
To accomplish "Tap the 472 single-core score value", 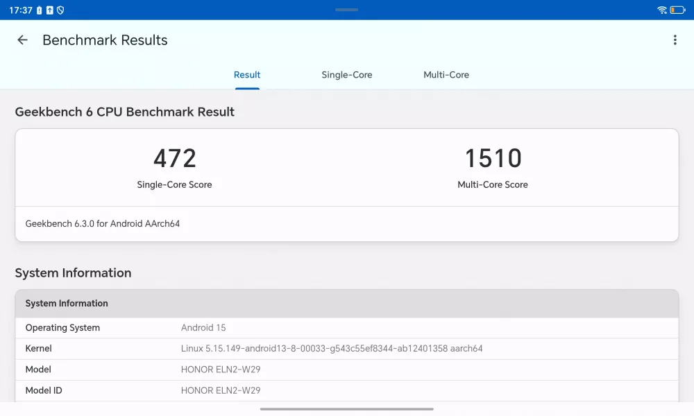I will (175, 158).
